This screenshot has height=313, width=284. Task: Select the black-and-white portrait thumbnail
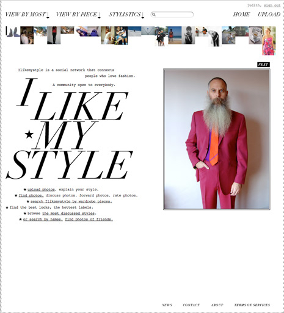188,35
